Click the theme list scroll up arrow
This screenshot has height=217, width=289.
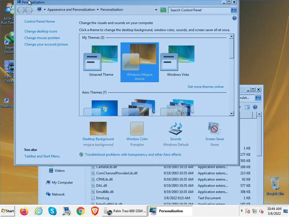pyautogui.click(x=231, y=36)
